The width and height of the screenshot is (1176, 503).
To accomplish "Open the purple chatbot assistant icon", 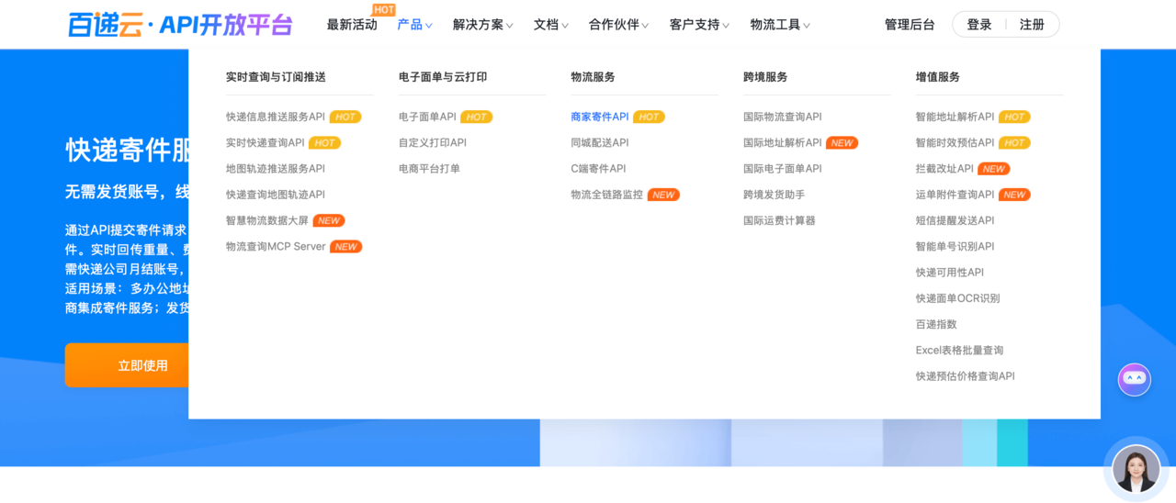I will click(x=1134, y=379).
